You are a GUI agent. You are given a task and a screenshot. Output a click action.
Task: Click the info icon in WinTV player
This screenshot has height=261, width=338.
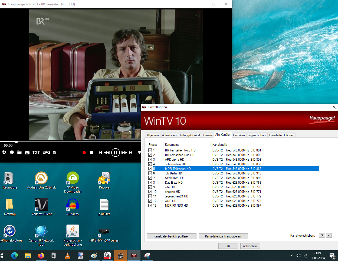tap(12, 152)
